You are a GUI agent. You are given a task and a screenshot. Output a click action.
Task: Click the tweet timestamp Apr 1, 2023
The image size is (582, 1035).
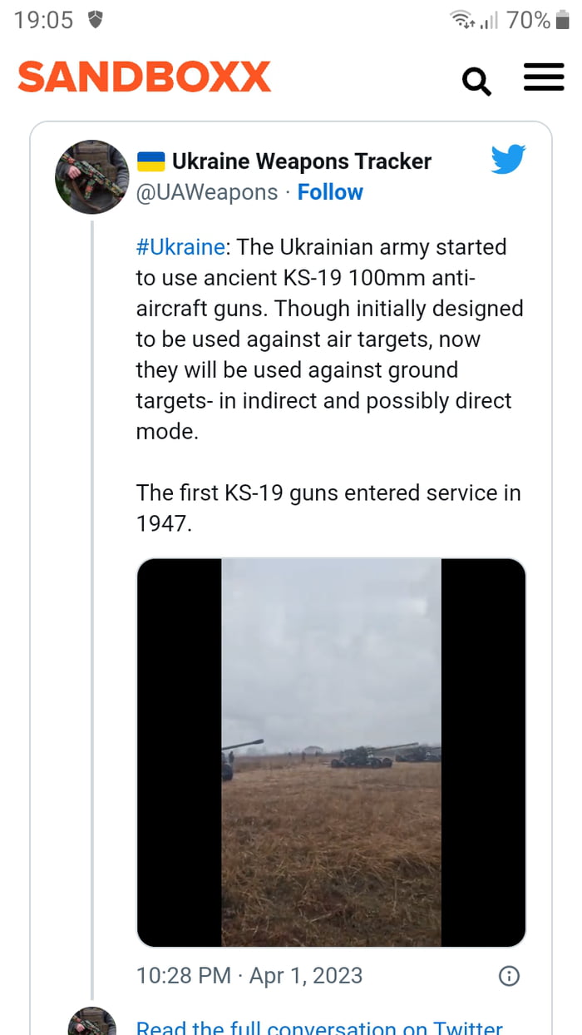(249, 975)
